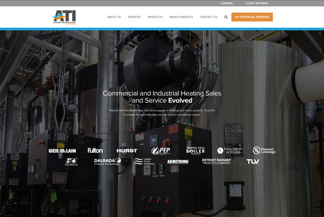Open the Client Payment link
This screenshot has width=324, height=217.
[x=257, y=3]
